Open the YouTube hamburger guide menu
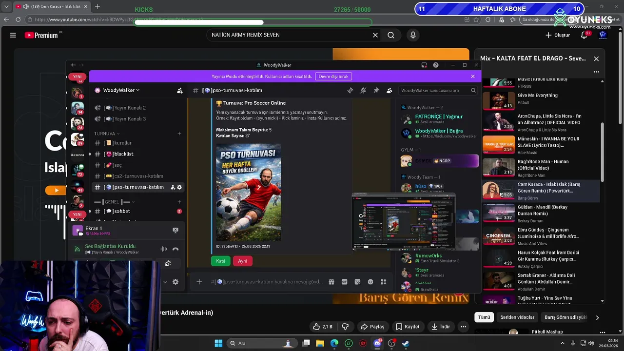 13,35
